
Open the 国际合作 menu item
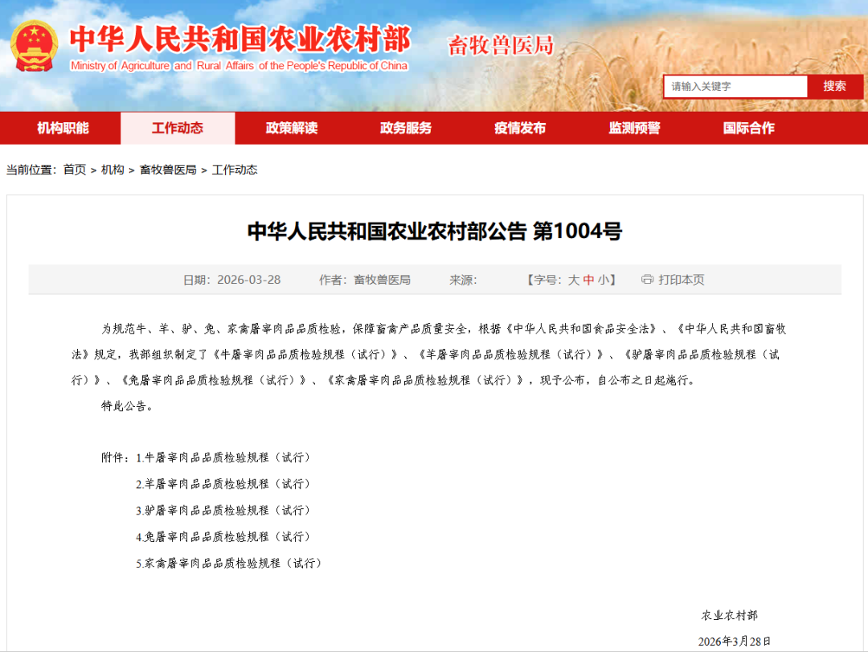coord(749,128)
